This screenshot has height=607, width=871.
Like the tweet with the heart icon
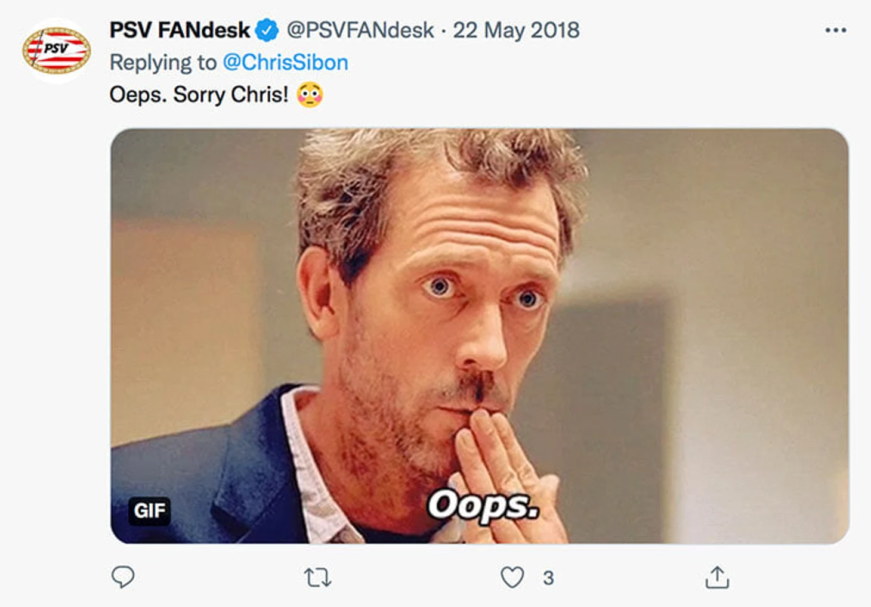click(x=512, y=577)
